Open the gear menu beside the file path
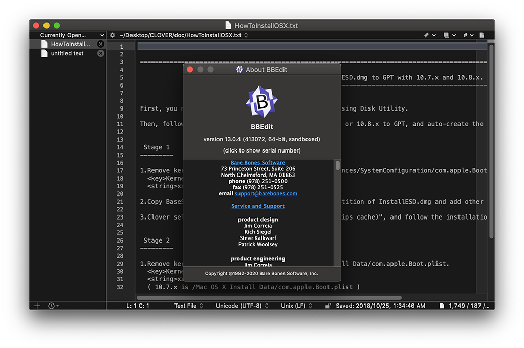 [112, 35]
